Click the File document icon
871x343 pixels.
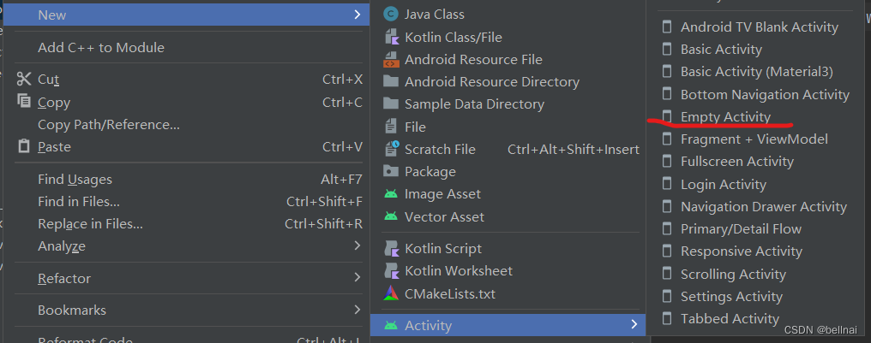pyautogui.click(x=391, y=127)
